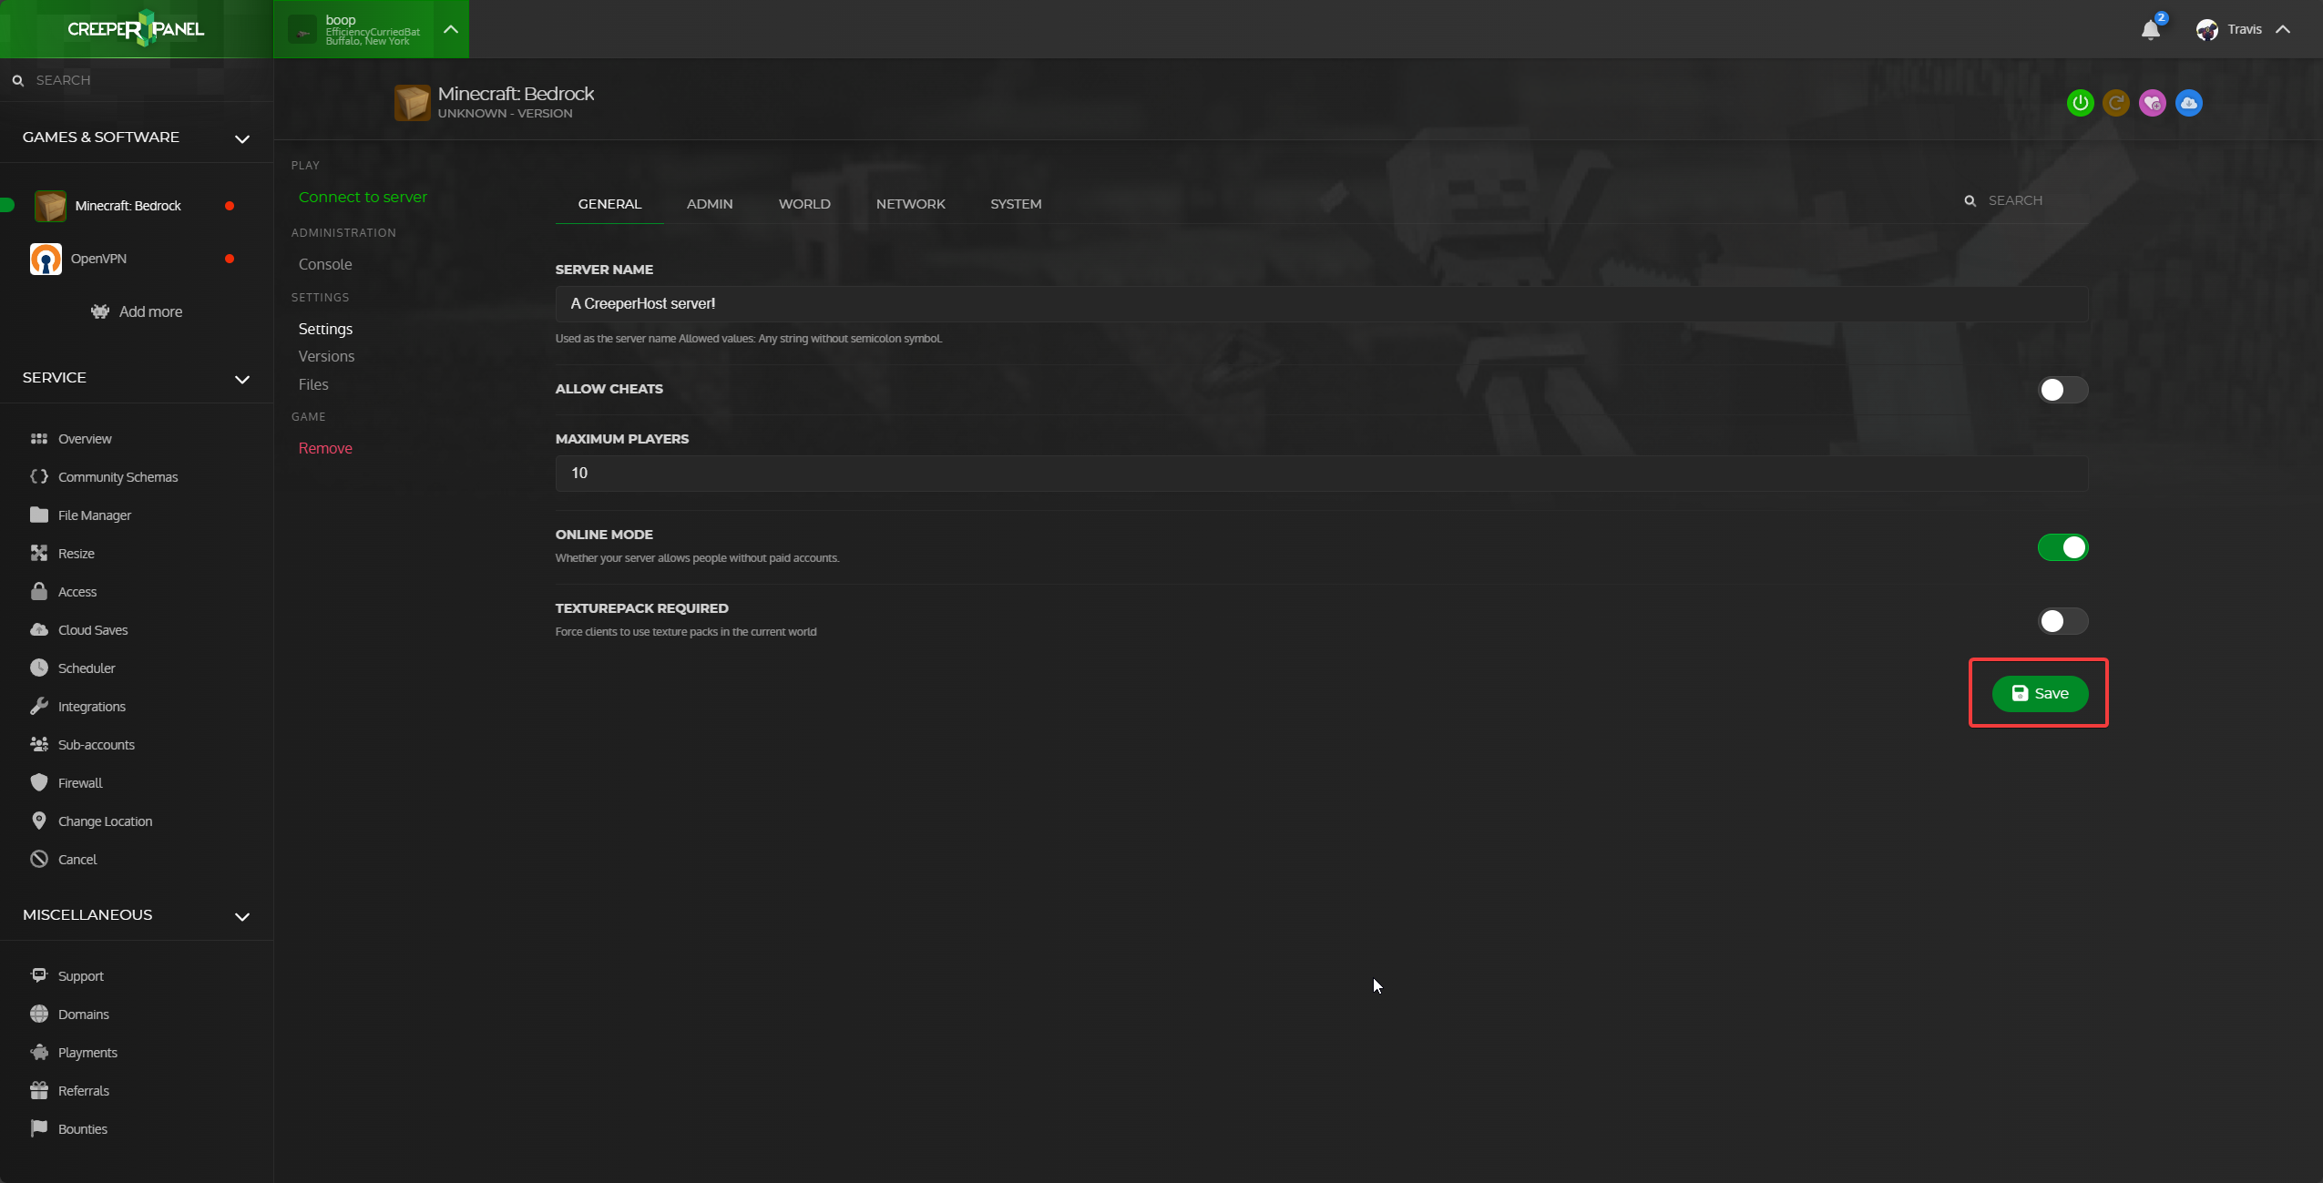Collapse the Games & Software section
Viewport: 2323px width, 1183px height.
click(242, 139)
